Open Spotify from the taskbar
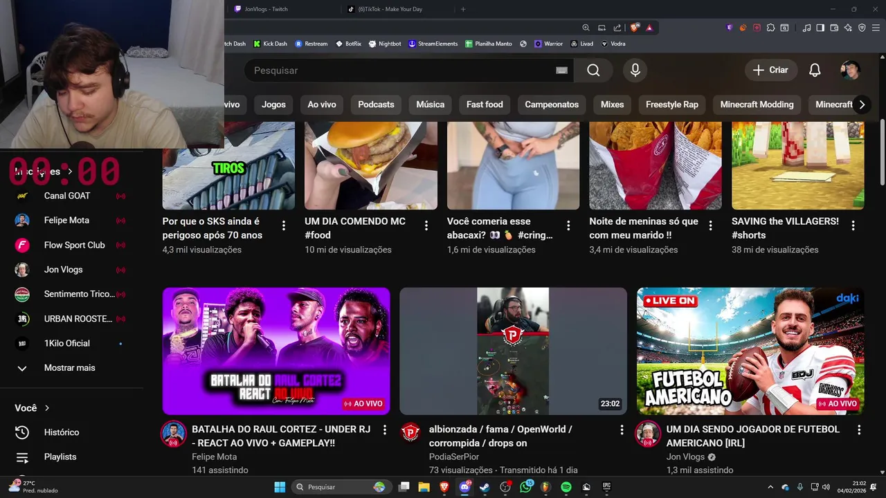Image resolution: width=886 pixels, height=498 pixels. 566,487
